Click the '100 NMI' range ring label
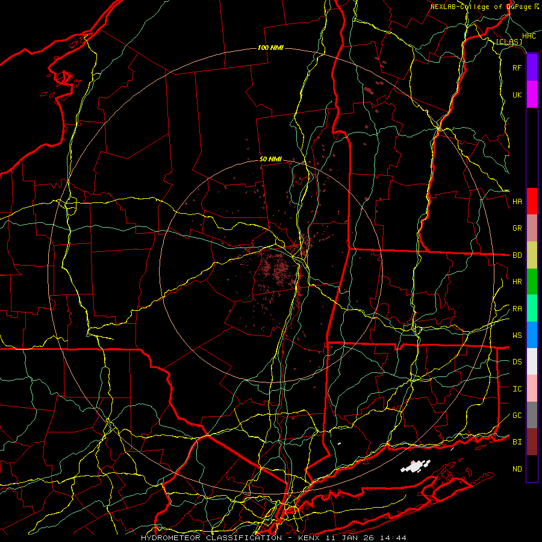 pos(270,48)
